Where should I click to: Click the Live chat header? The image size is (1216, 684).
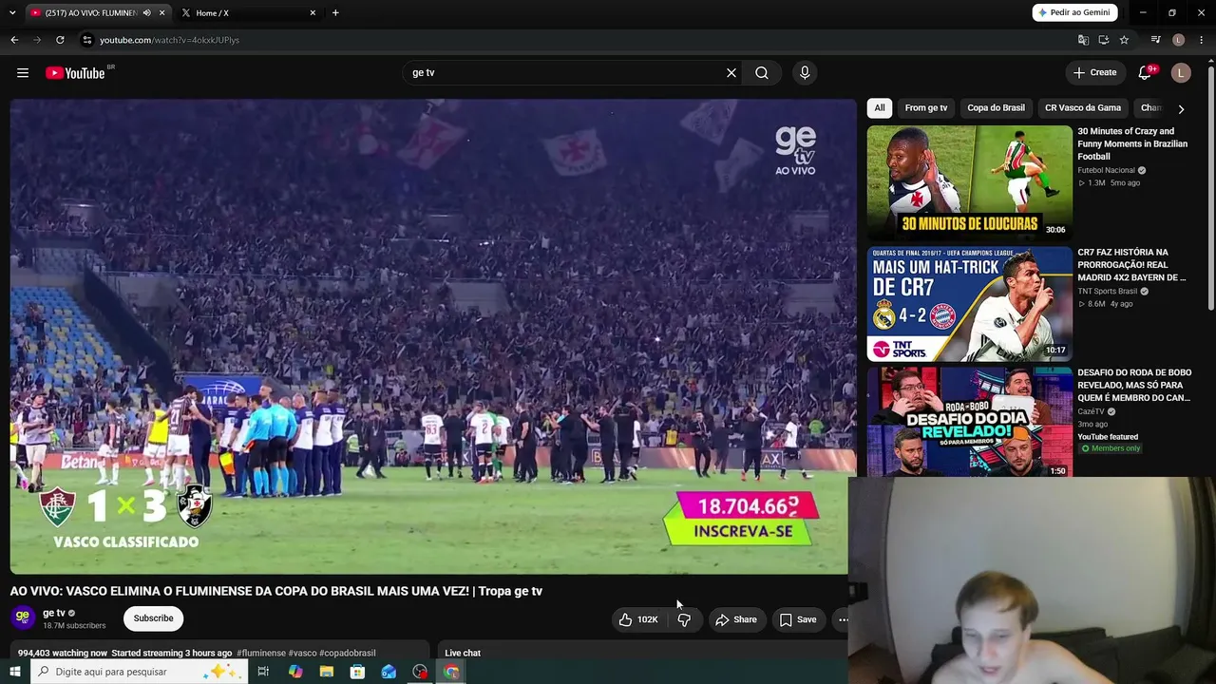(x=463, y=653)
